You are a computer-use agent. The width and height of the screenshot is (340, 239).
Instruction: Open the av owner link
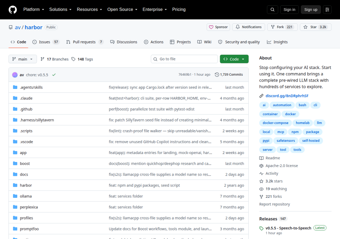pos(18,27)
